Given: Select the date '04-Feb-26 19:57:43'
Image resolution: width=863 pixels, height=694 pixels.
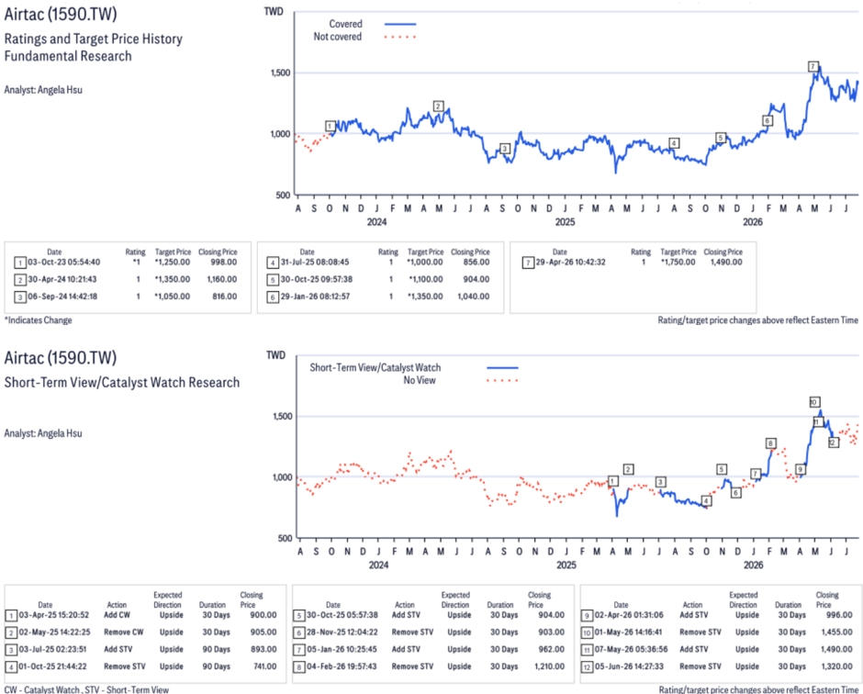Looking at the screenshot, I should click(x=342, y=666).
